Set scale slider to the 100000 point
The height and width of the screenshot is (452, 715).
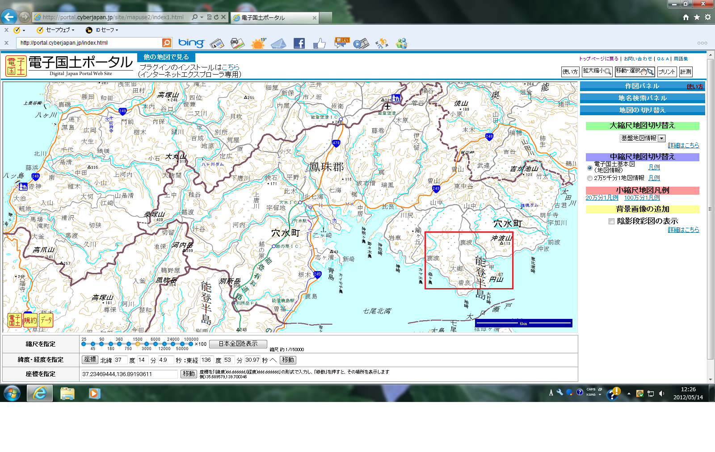pos(191,344)
